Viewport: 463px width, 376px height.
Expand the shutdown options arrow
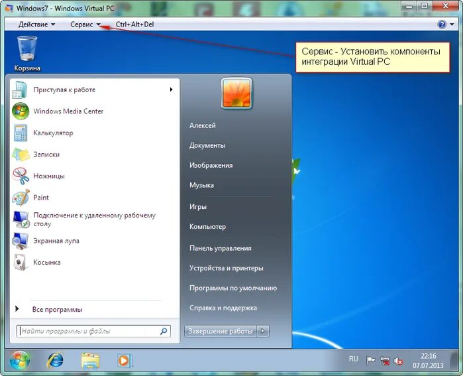coord(263,331)
